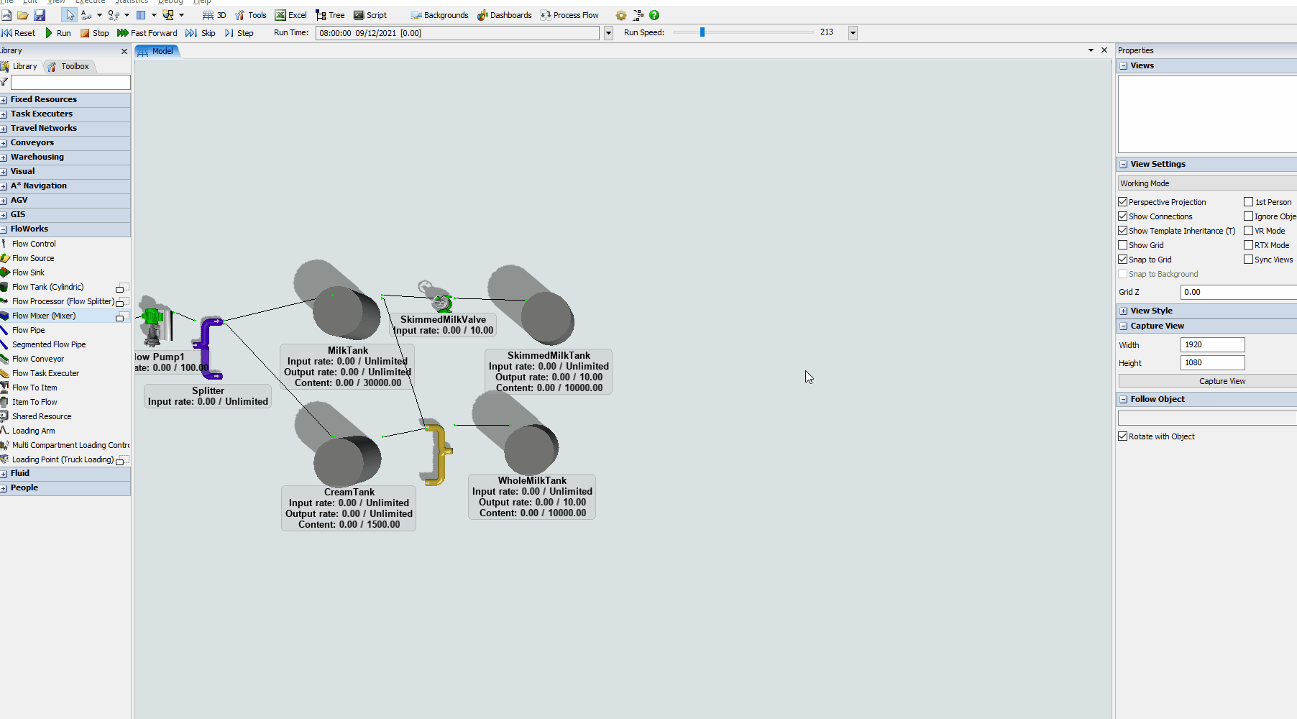The height and width of the screenshot is (719, 1297).
Task: Select the Model view tab
Action: pos(156,51)
